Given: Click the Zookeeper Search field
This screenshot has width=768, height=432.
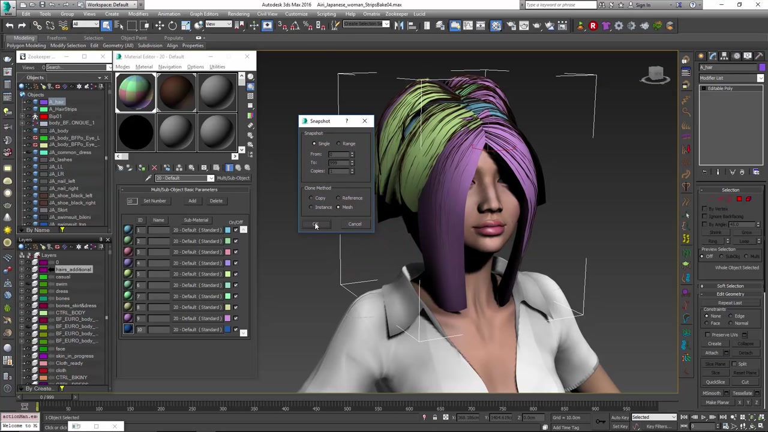Looking at the screenshot, I should [x=77, y=67].
